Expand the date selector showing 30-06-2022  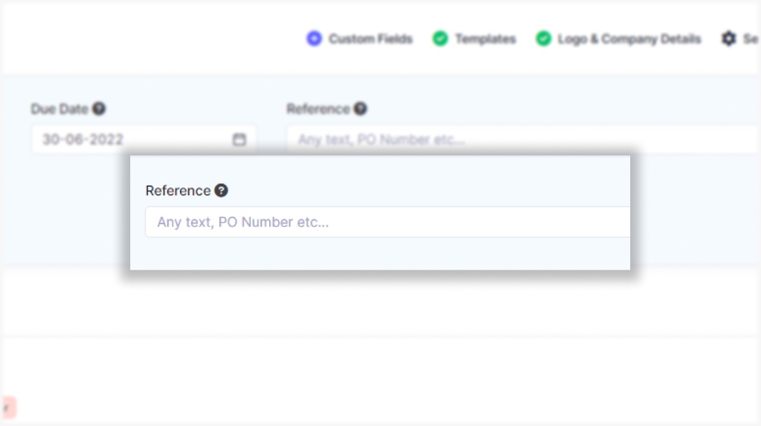143,139
